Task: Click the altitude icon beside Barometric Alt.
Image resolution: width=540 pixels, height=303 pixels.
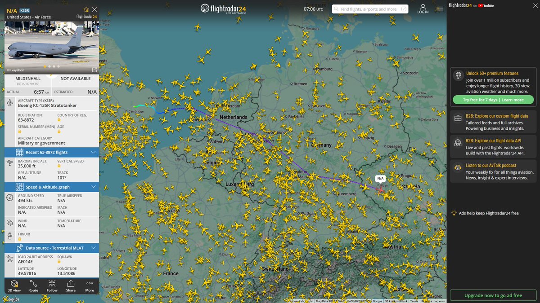Action: (x=10, y=164)
